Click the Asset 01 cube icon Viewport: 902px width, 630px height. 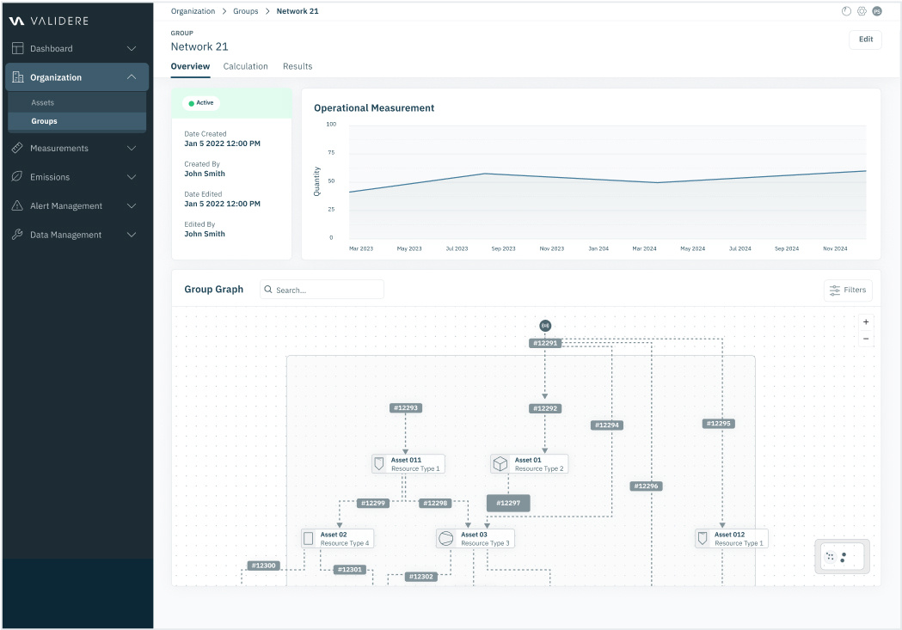[x=500, y=464]
